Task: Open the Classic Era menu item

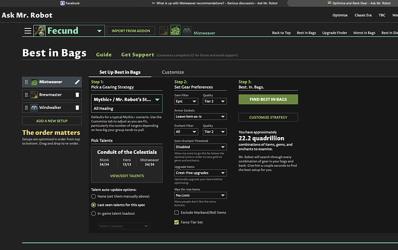Action: coord(363,15)
